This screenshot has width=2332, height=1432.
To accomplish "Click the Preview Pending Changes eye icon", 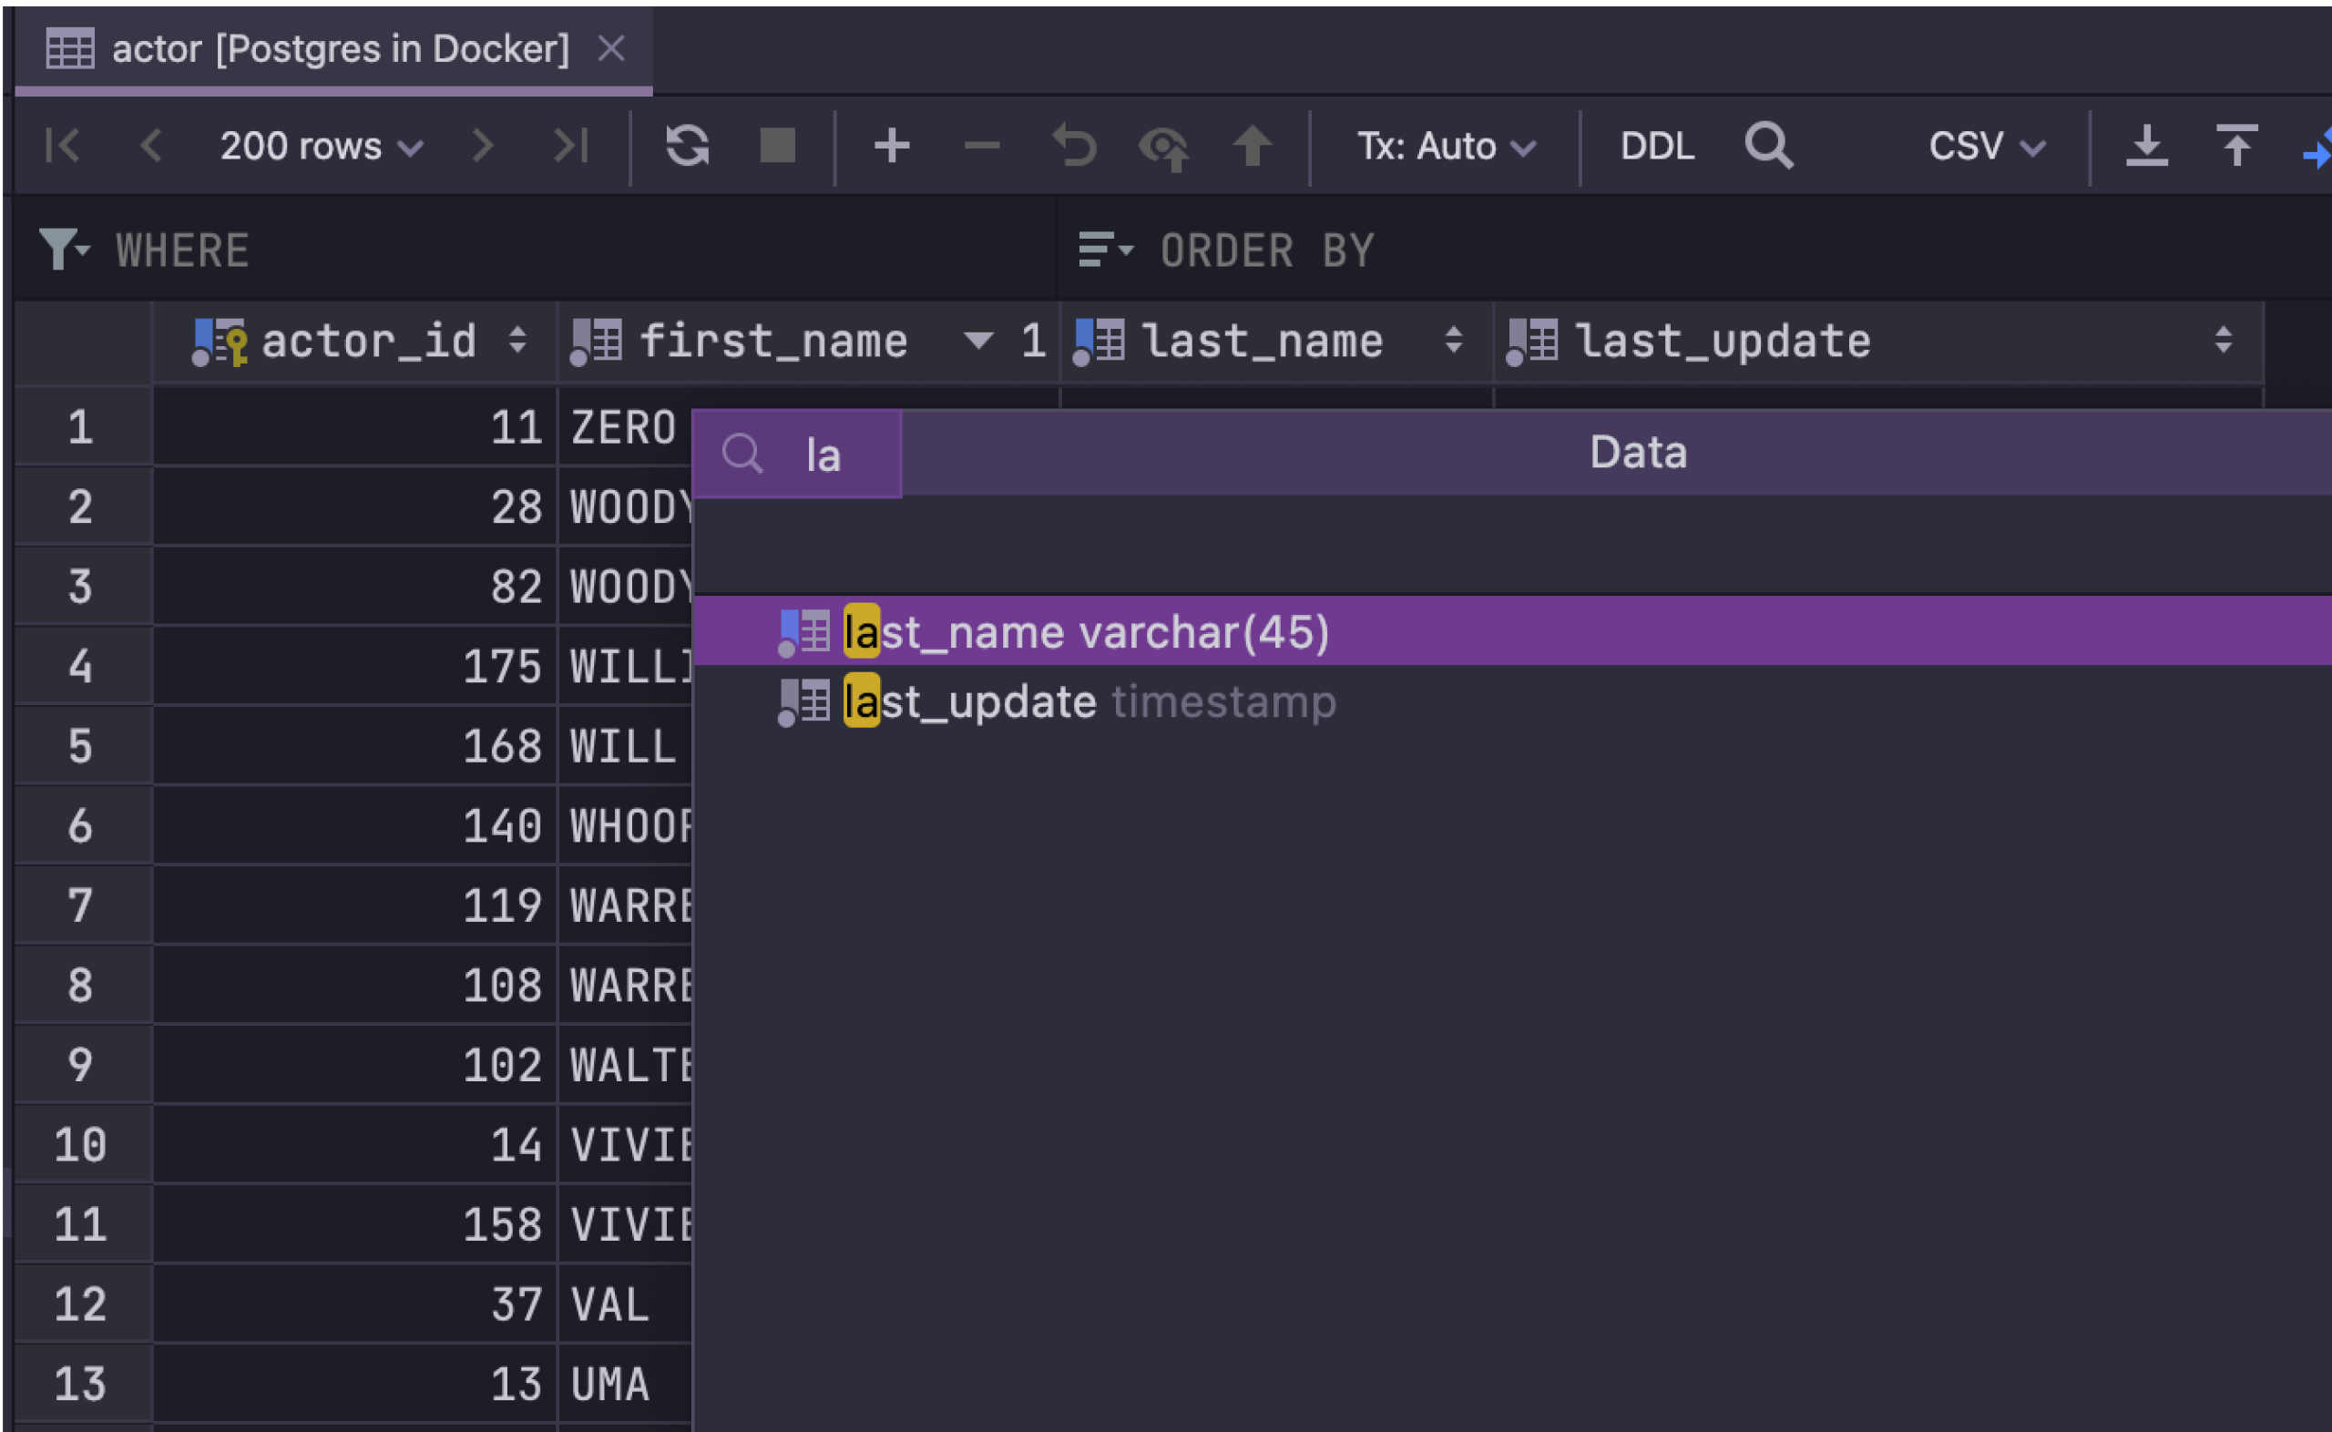I will (1163, 148).
